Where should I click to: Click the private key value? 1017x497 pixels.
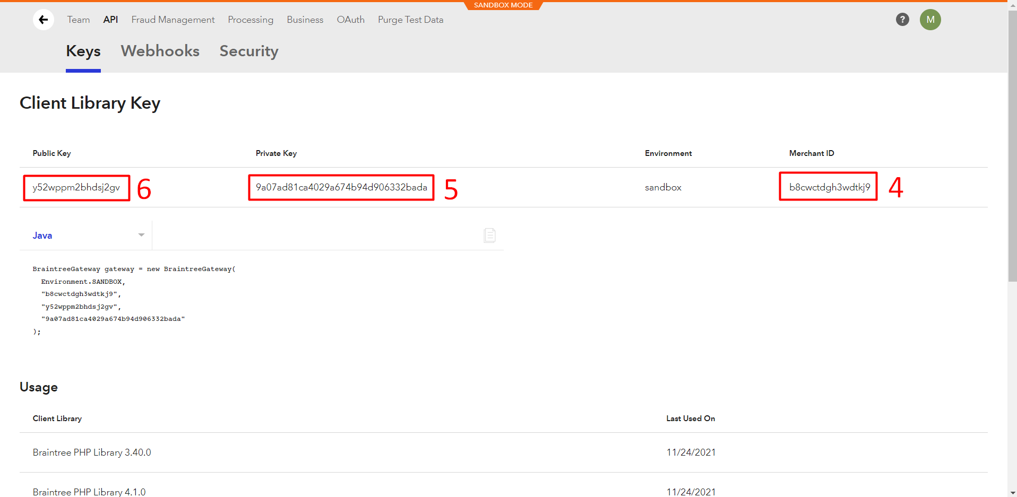pos(341,187)
